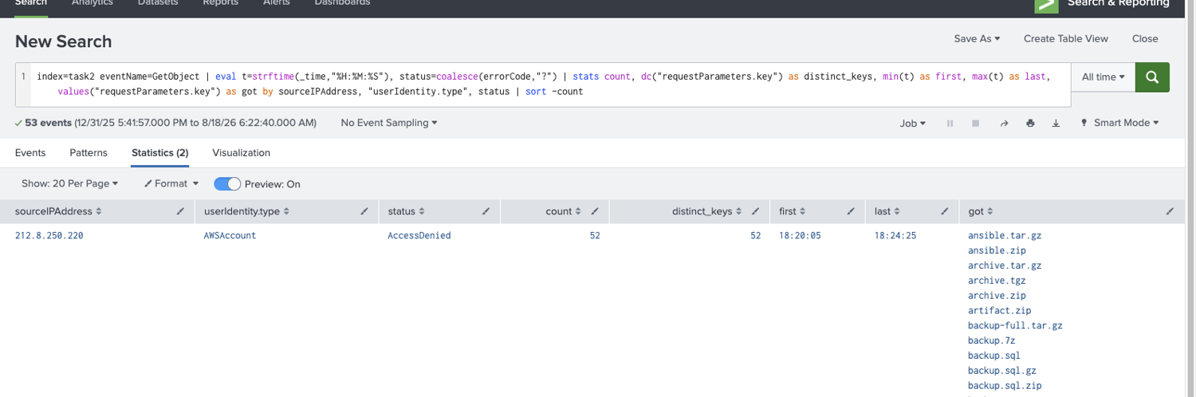Click artifact.zip in the got column

[999, 311]
